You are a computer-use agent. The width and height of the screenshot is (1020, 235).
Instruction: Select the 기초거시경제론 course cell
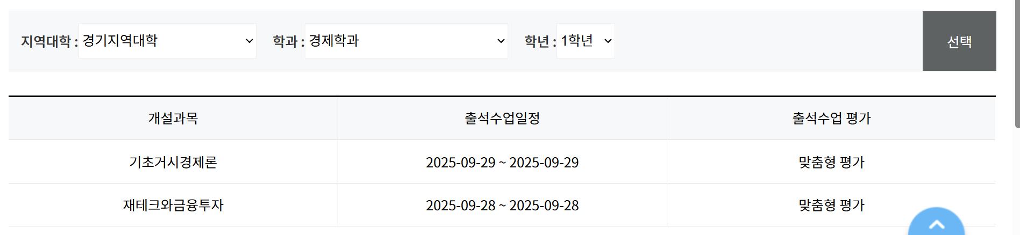pos(173,162)
